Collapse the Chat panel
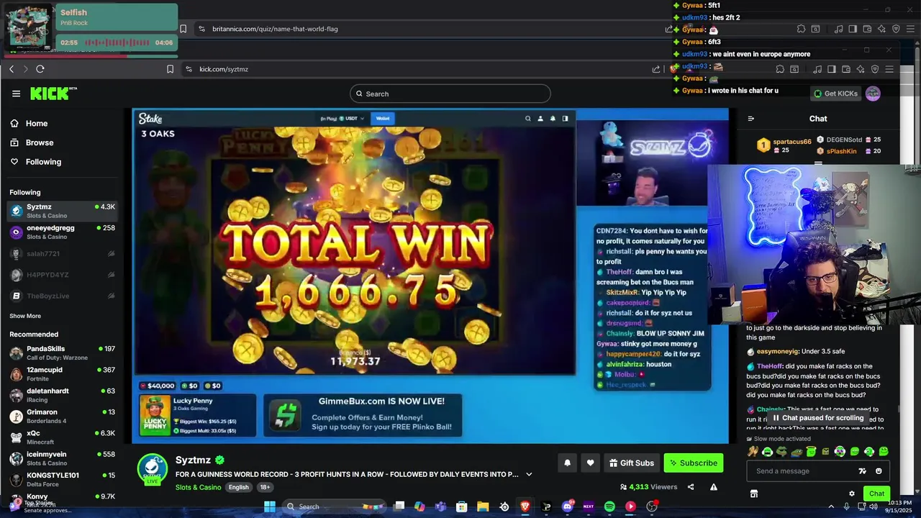This screenshot has width=921, height=518. [751, 119]
